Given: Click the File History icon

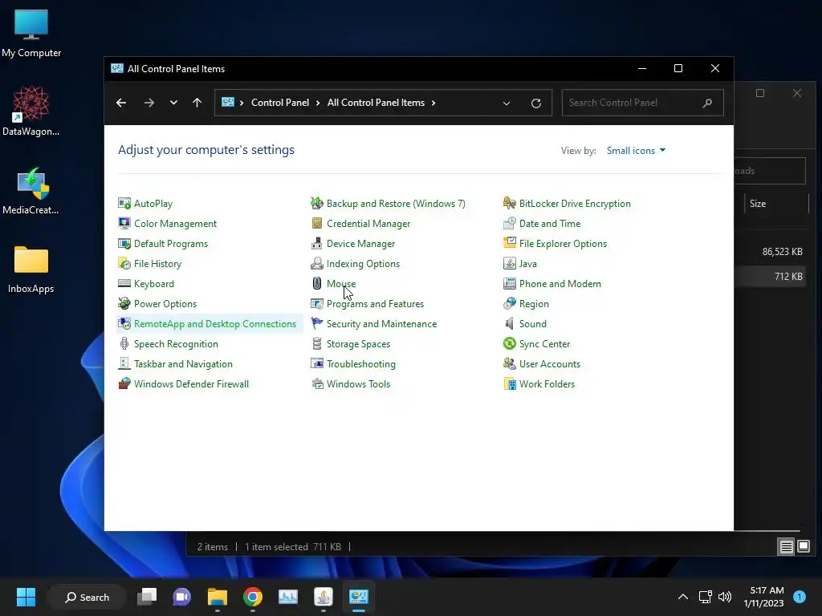Looking at the screenshot, I should [x=124, y=263].
